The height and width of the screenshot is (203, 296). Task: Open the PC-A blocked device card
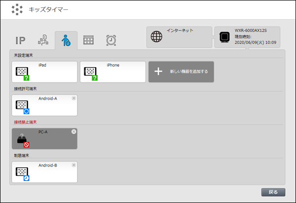pyautogui.click(x=44, y=139)
